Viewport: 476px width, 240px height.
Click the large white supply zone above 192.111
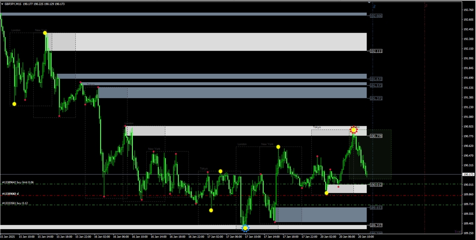[x=206, y=42]
